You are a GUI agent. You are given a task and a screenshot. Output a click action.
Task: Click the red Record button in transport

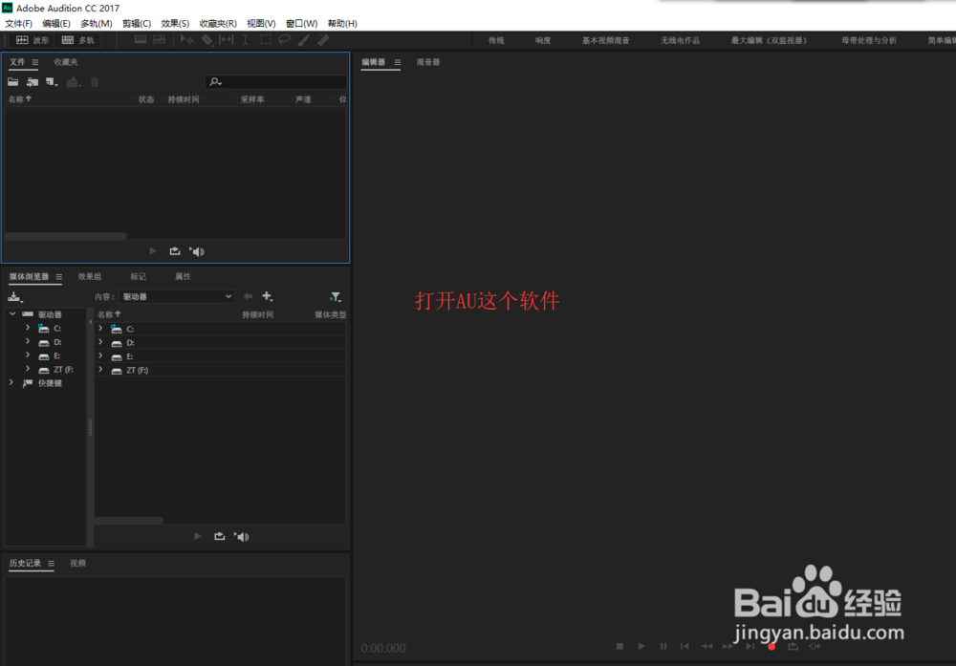771,647
